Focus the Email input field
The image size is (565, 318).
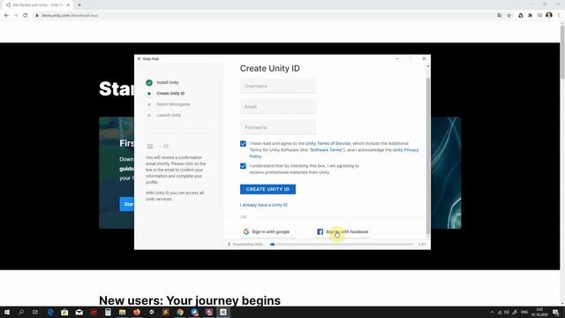[278, 107]
